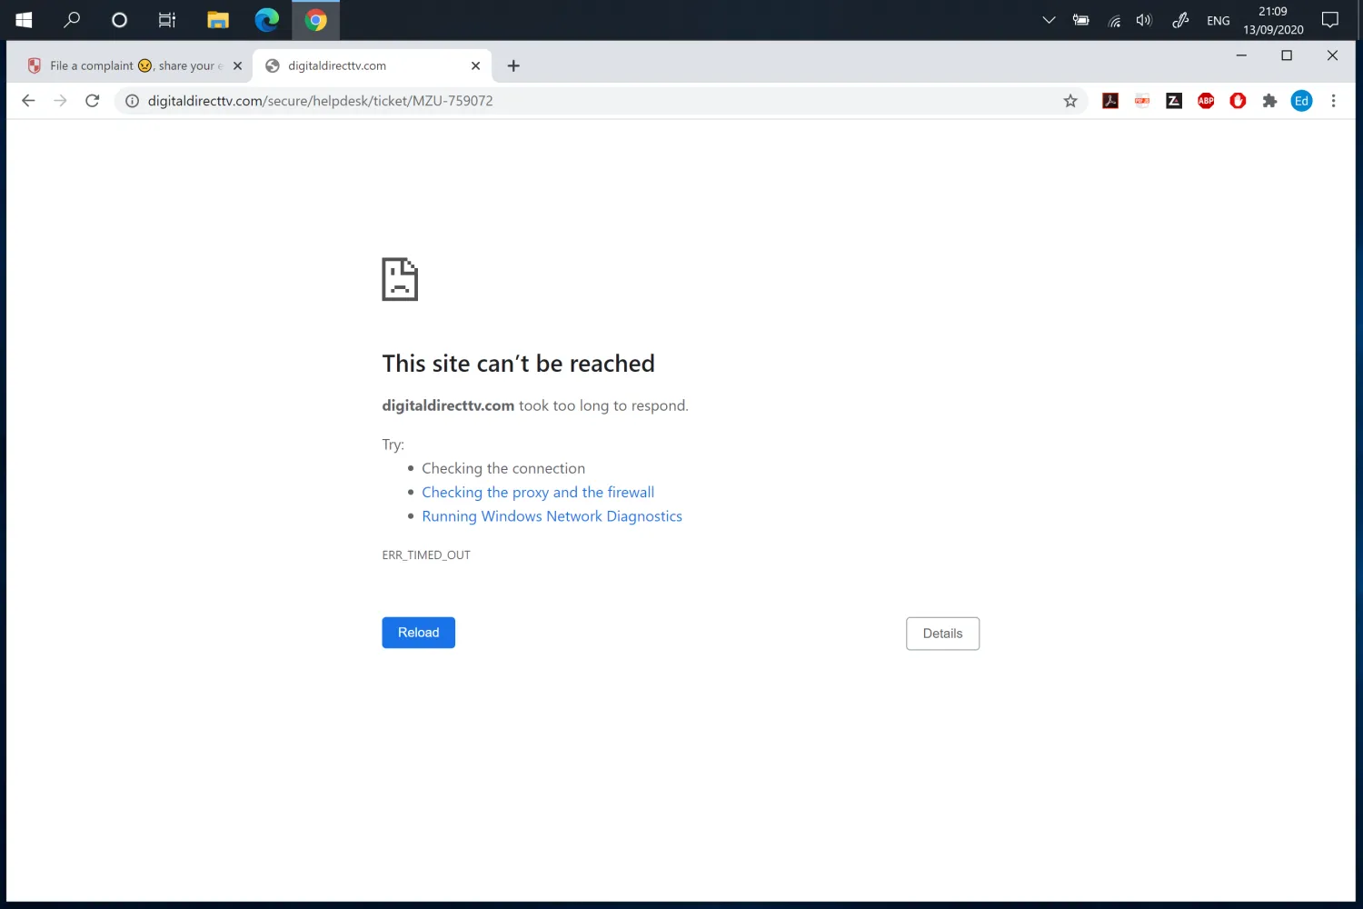Screen dimensions: 1363x909
Task: Open the Ed profile avatar
Action: 1301,101
